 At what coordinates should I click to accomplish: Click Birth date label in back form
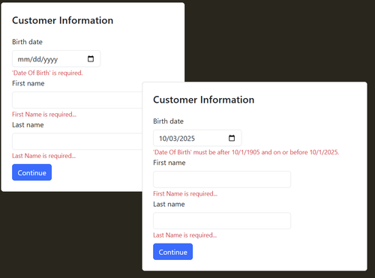pos(27,42)
